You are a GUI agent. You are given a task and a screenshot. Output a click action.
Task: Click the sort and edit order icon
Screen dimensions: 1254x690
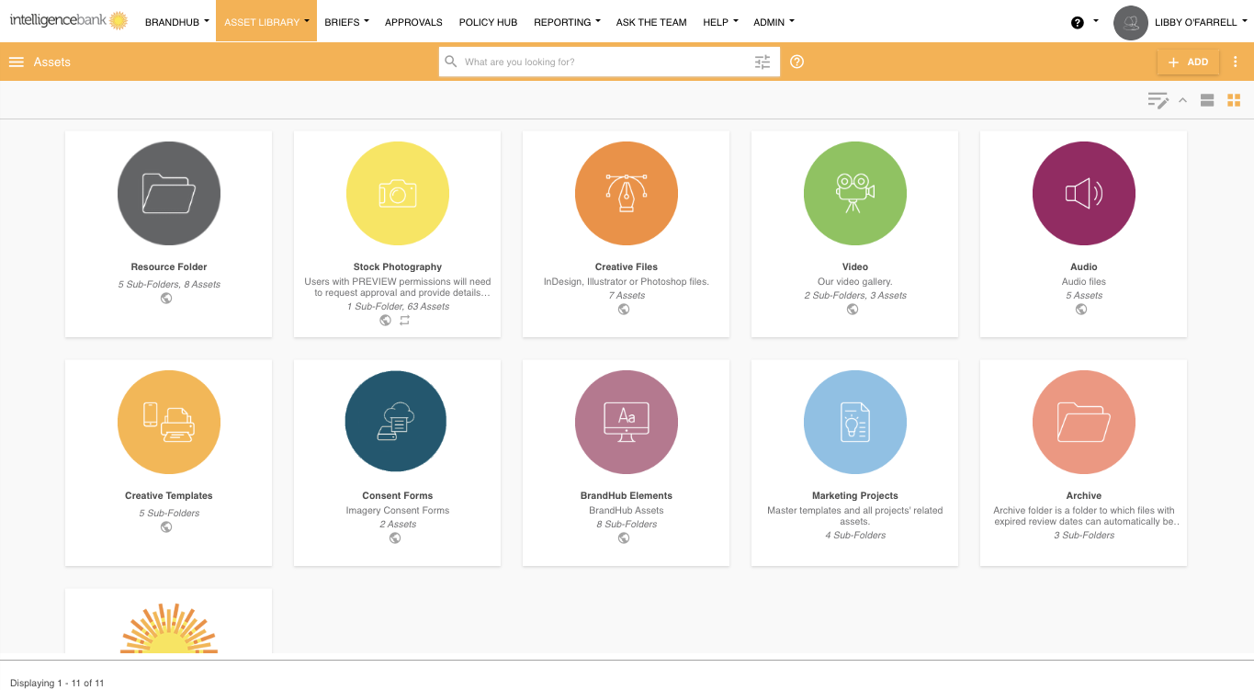coord(1158,100)
